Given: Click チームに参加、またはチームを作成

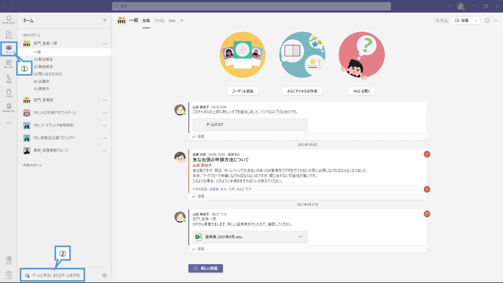Looking at the screenshot, I should [53, 275].
